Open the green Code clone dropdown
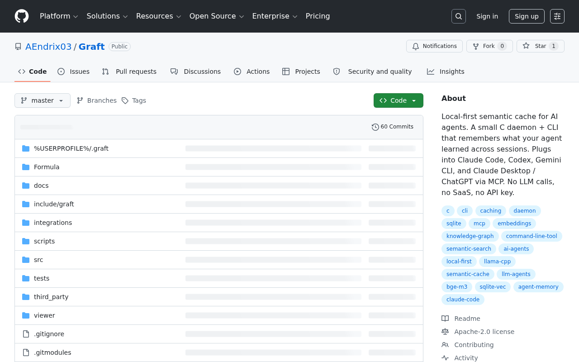The image size is (579, 362). pos(399,100)
